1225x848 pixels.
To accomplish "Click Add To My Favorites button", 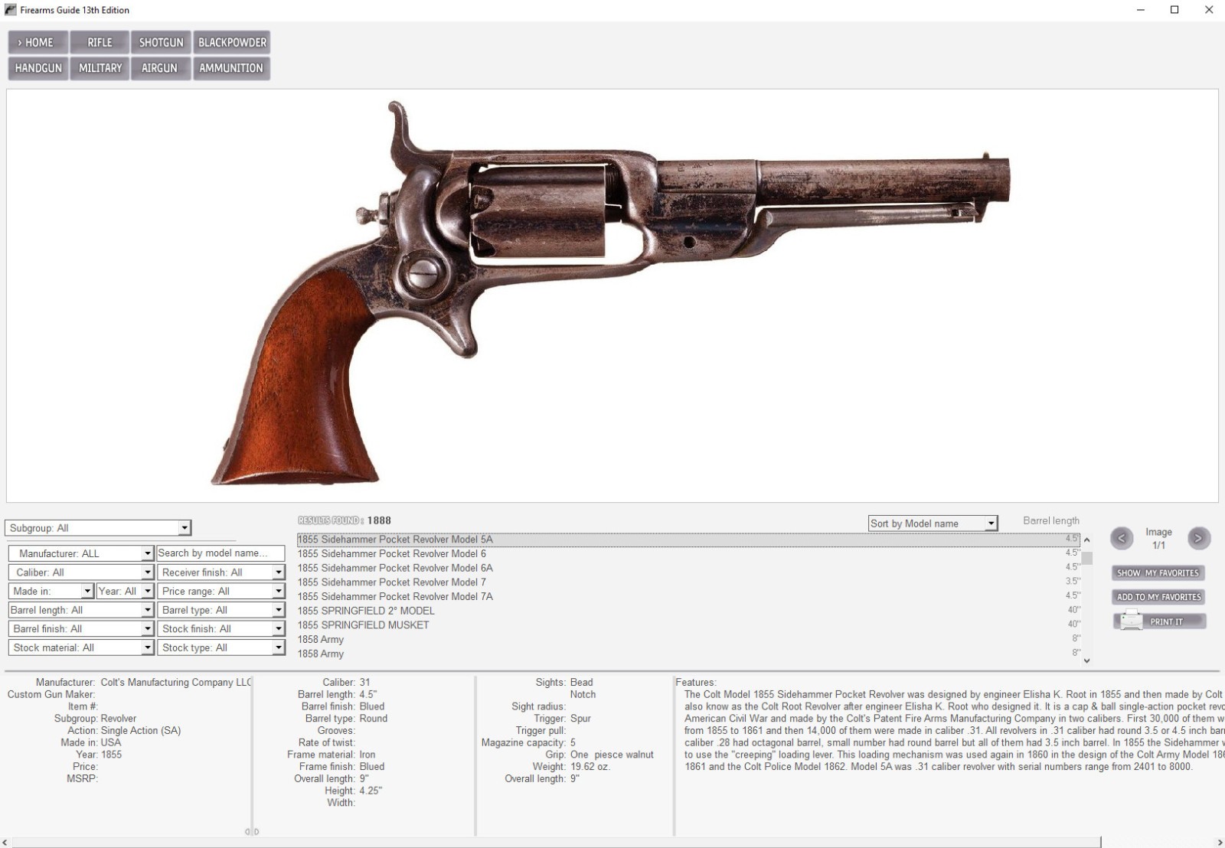I will [1158, 597].
